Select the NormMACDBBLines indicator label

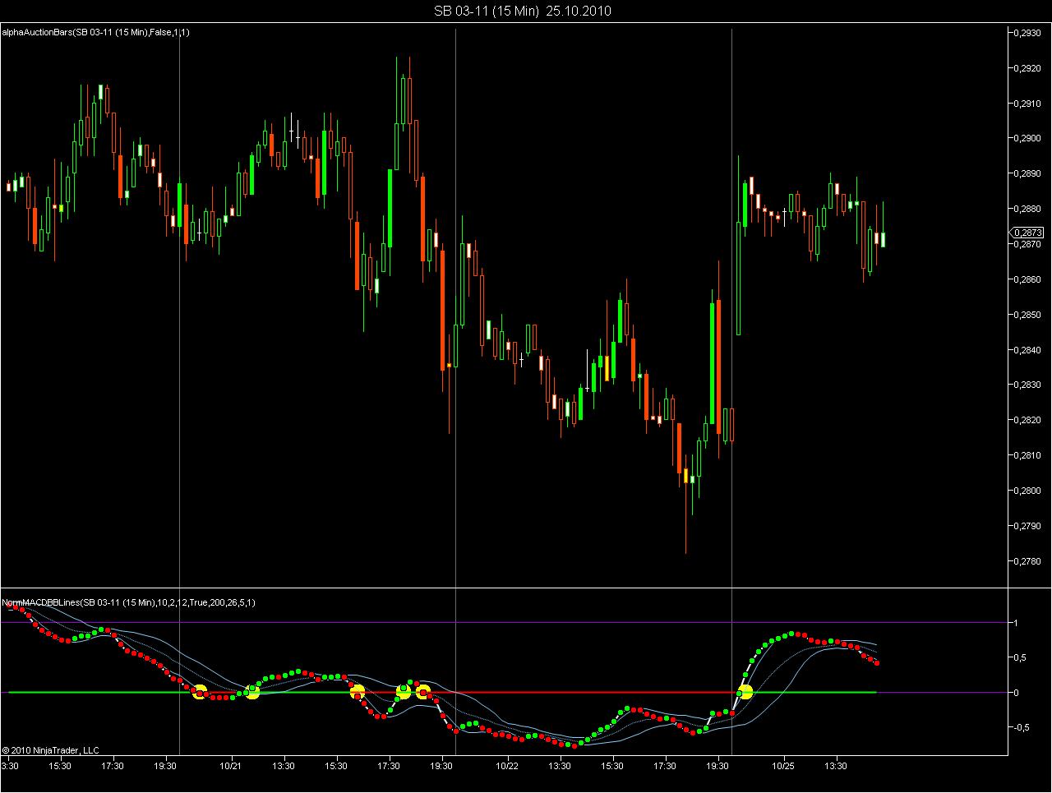pos(128,602)
